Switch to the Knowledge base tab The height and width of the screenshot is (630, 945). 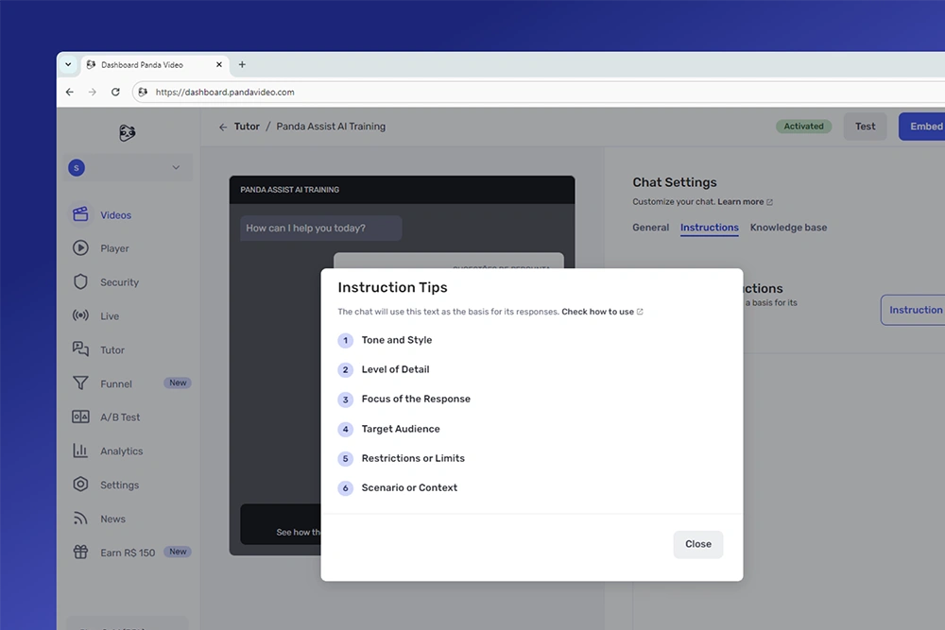(x=788, y=228)
